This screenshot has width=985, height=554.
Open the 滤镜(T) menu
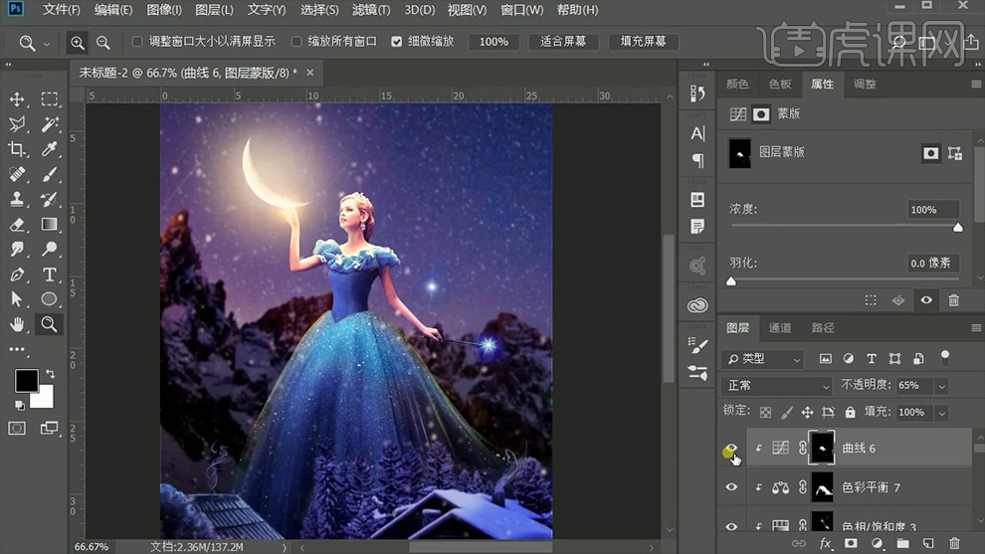370,10
